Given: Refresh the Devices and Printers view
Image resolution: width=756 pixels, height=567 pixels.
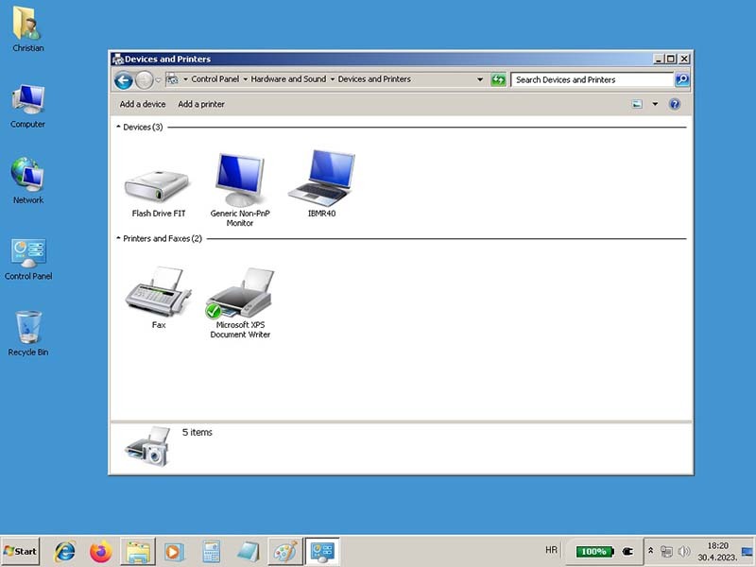Looking at the screenshot, I should (x=498, y=80).
